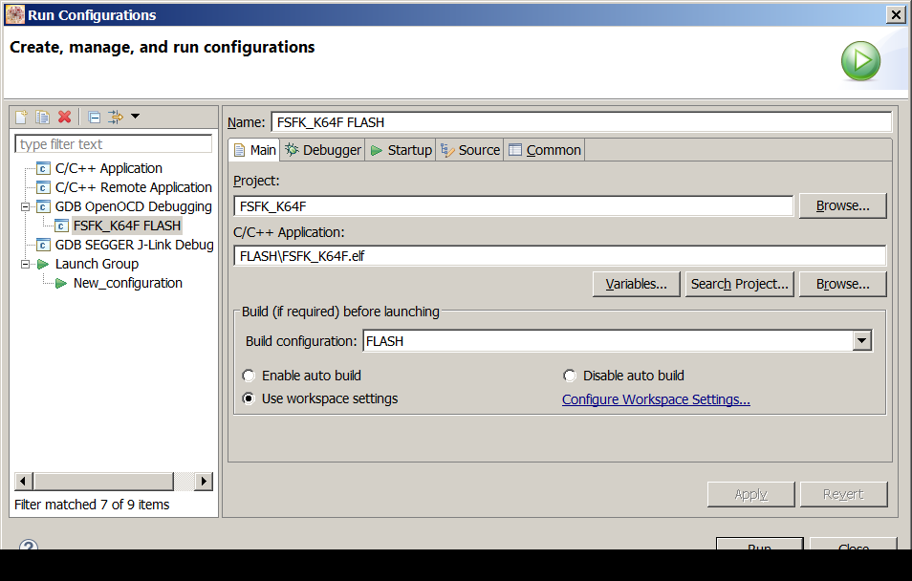Open Configure Workspace Settings link

tap(656, 399)
